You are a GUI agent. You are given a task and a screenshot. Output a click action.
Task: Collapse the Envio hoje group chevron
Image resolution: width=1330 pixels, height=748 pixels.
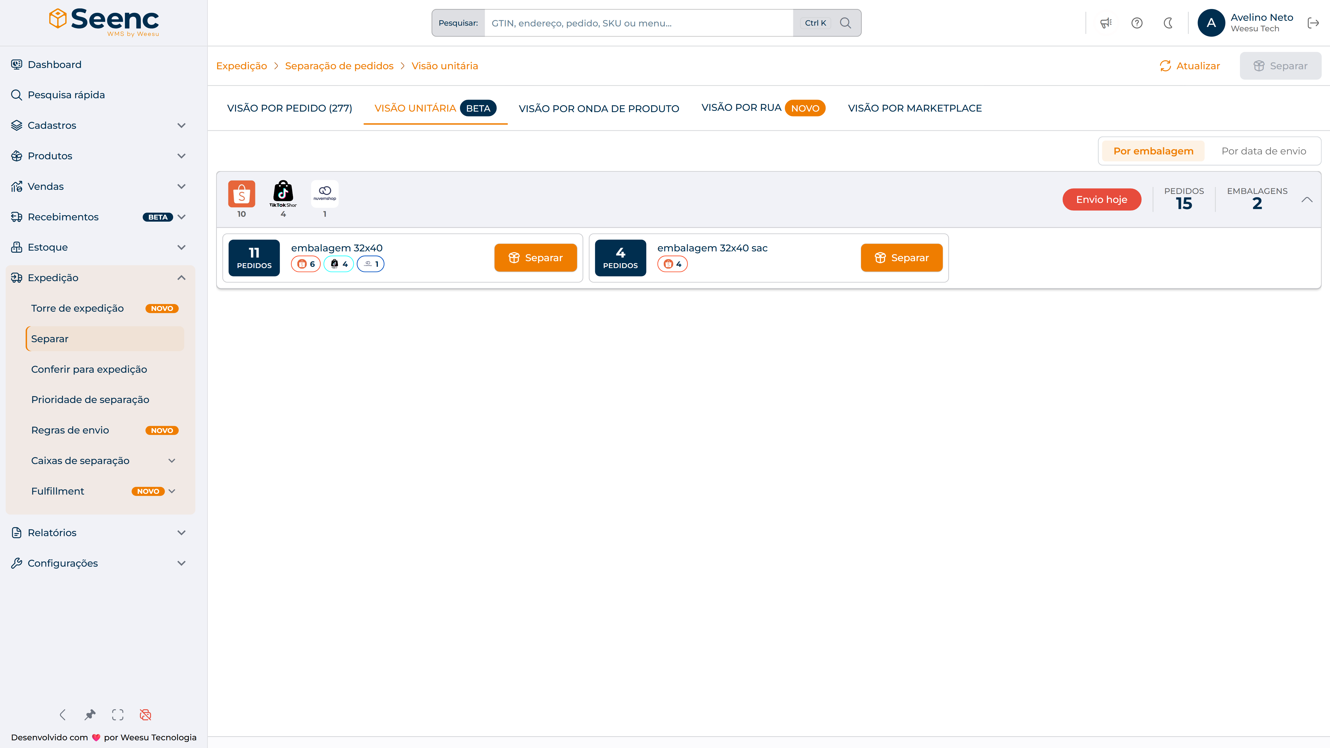pyautogui.click(x=1307, y=200)
